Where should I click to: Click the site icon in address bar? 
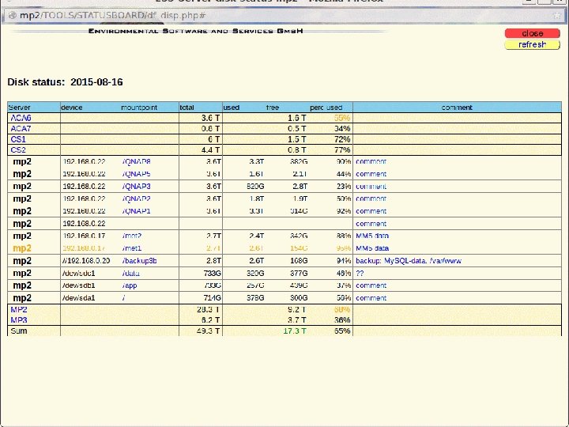pyautogui.click(x=13, y=16)
